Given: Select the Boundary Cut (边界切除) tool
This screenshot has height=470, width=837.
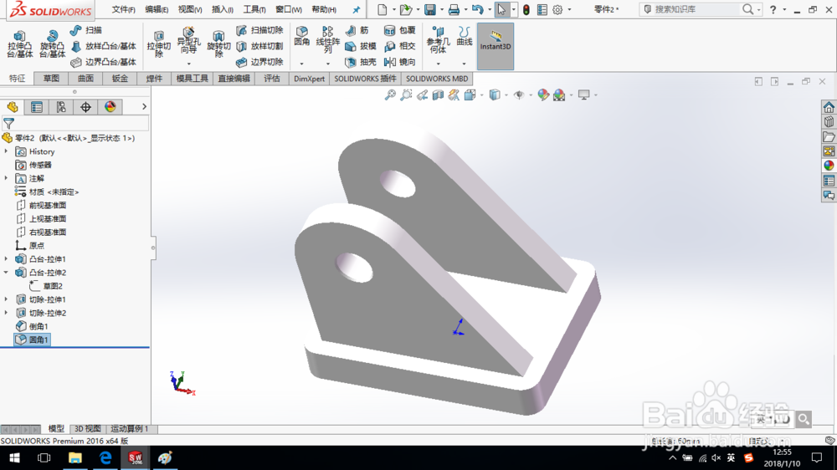Looking at the screenshot, I should point(259,62).
